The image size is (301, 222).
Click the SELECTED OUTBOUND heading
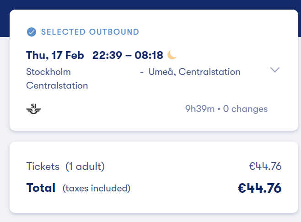click(x=90, y=32)
